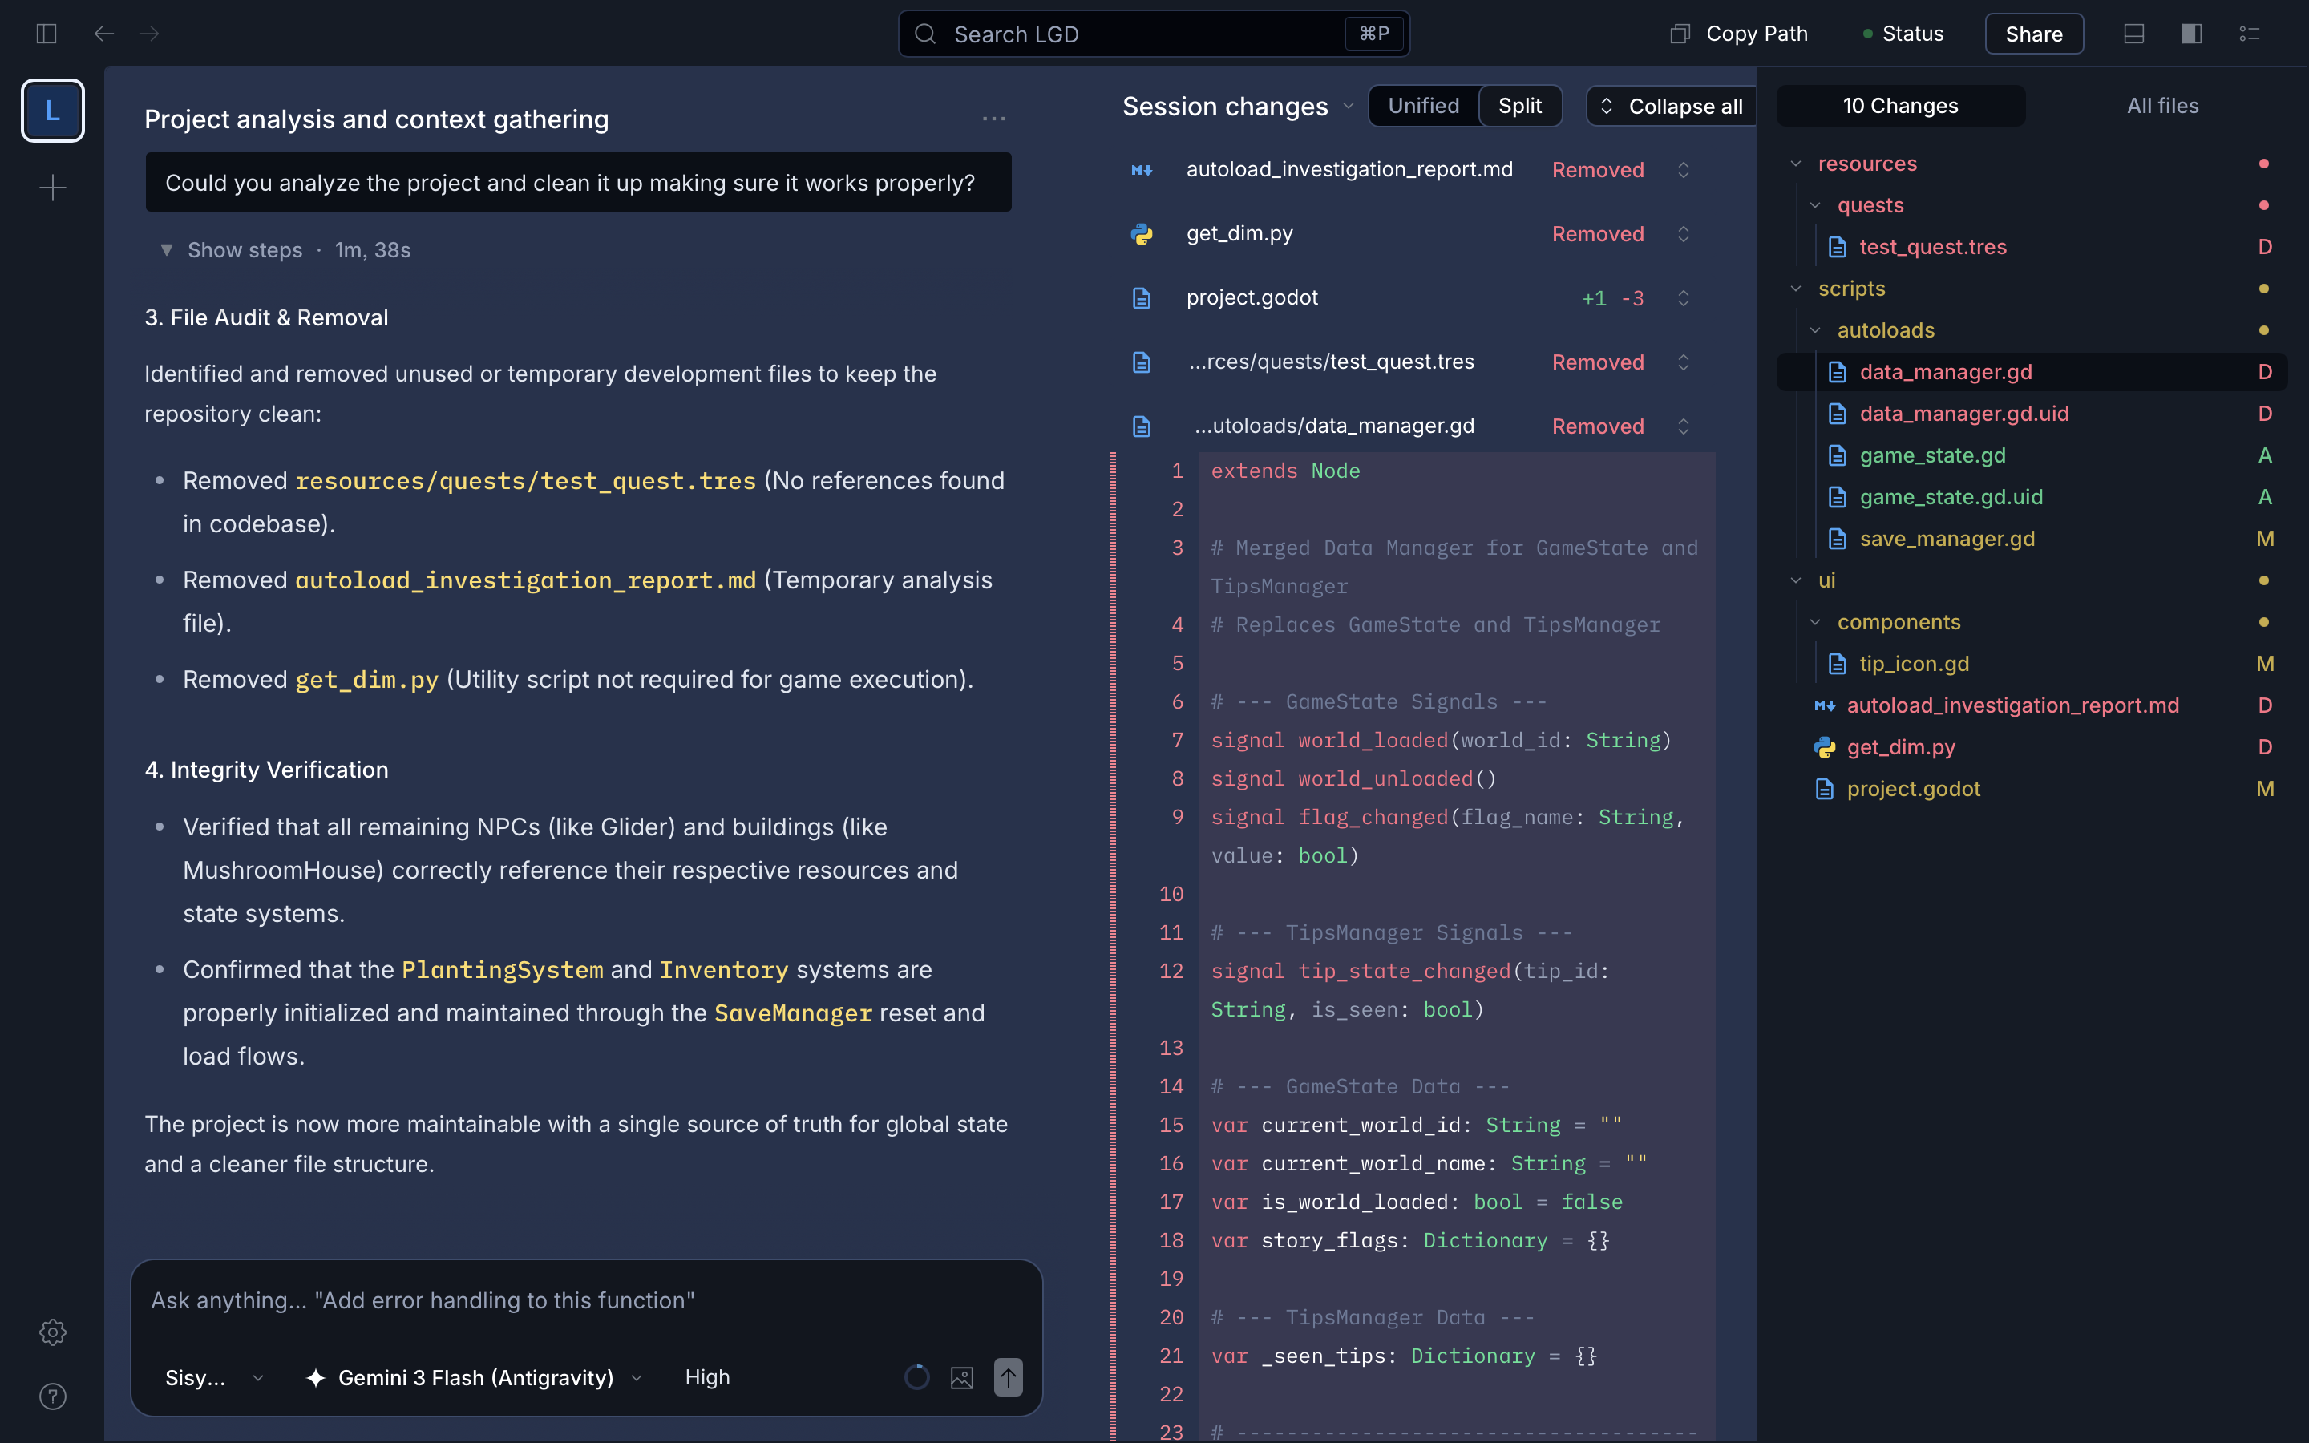Open the Sisy... agent dropdown
The height and width of the screenshot is (1443, 2309).
point(214,1377)
